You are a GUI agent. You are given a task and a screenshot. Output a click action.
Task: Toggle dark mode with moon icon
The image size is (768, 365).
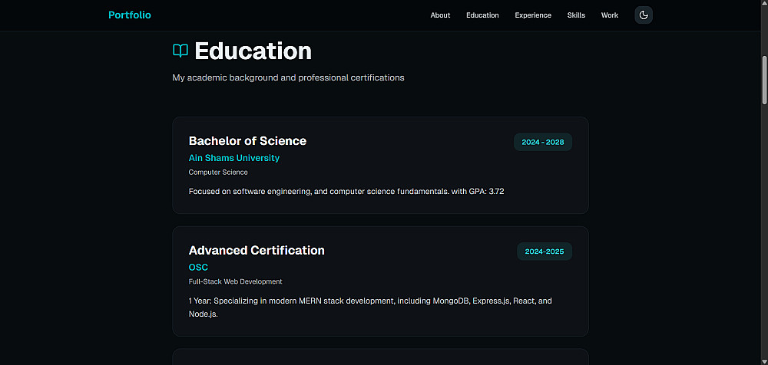point(644,15)
